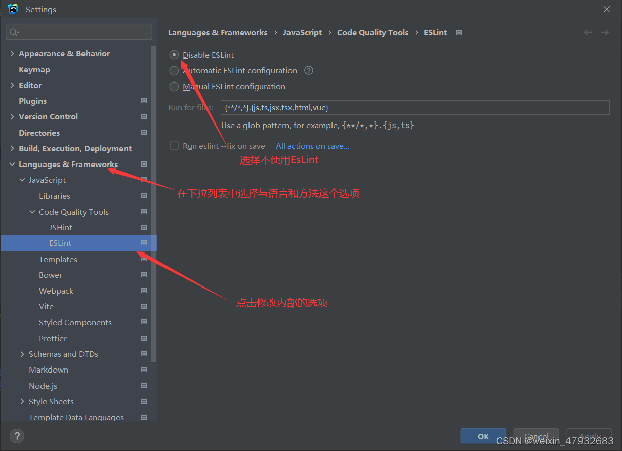
Task: Click the project-level icon beside Languages & Frameworks
Action: click(144, 164)
